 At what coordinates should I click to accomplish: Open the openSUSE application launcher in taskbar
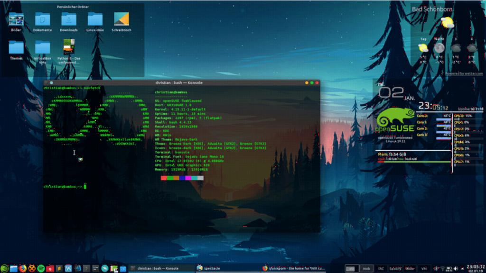pyautogui.click(x=4, y=268)
